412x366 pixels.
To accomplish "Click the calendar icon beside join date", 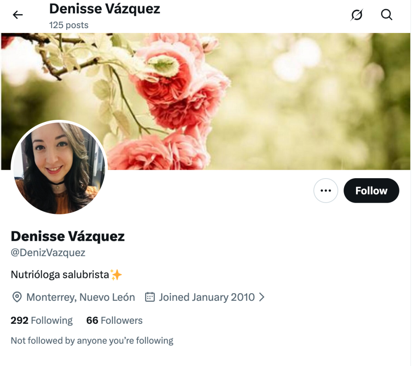I will click(150, 298).
